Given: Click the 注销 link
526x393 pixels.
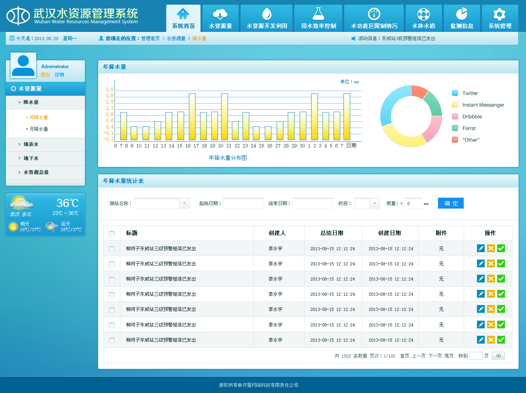Looking at the screenshot, I should pos(59,75).
